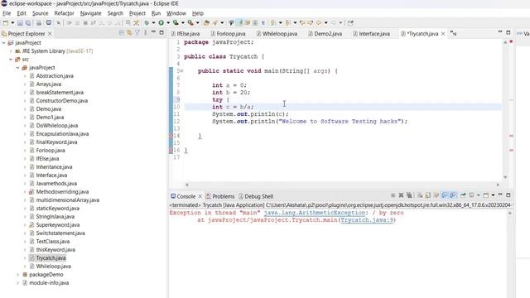The height and width of the screenshot is (298, 530).
Task: Click the error marker on line 14
Action: pyautogui.click(x=171, y=136)
